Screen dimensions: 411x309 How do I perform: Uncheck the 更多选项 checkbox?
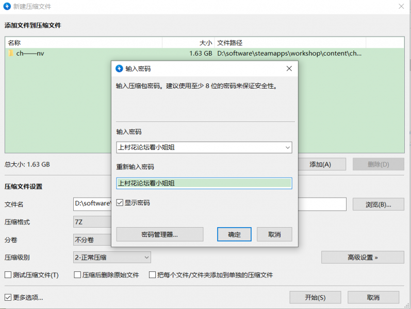pyautogui.click(x=8, y=297)
